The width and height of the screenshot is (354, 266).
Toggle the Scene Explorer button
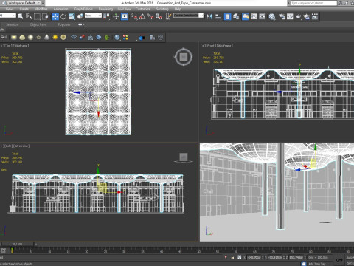click(227, 16)
